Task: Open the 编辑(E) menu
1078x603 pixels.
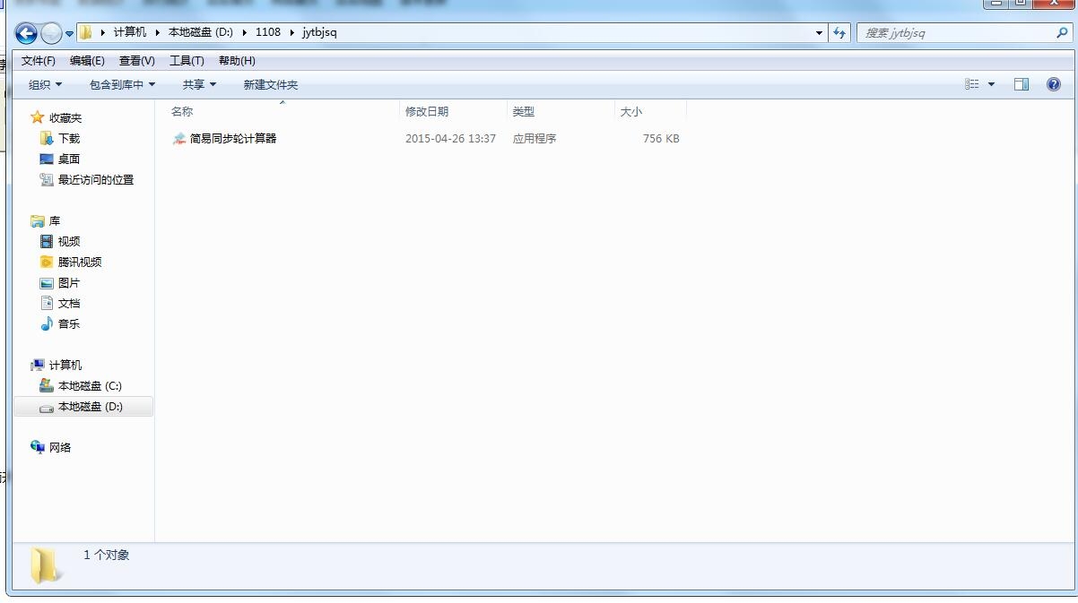Action: (87, 61)
